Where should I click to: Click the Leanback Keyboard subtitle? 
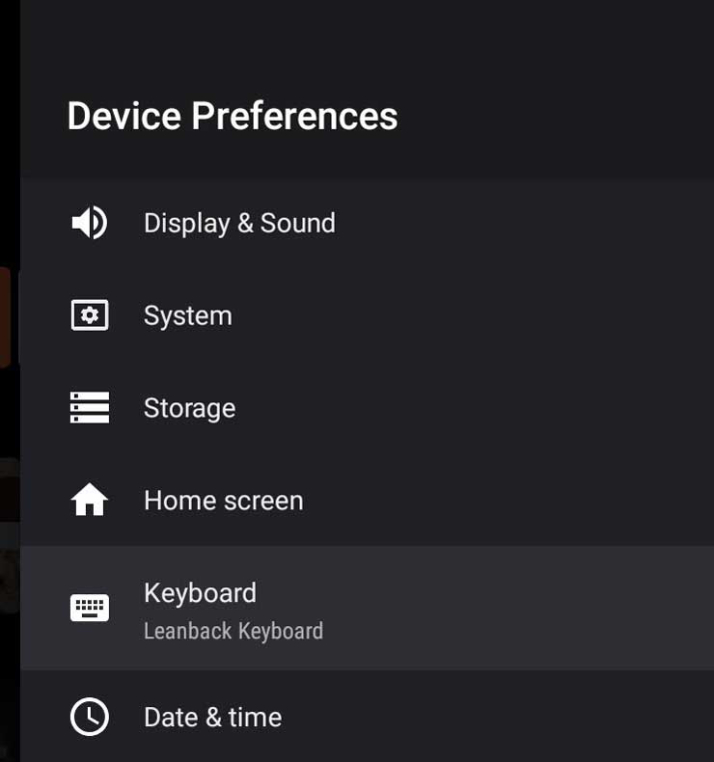(233, 631)
